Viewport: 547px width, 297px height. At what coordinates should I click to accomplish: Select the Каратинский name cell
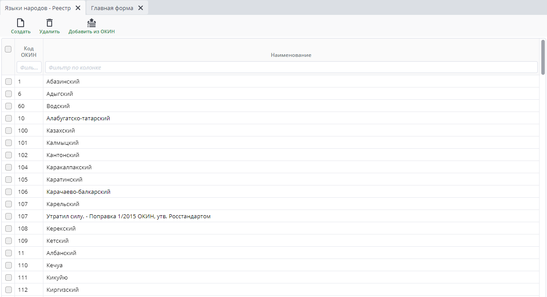[291, 179]
